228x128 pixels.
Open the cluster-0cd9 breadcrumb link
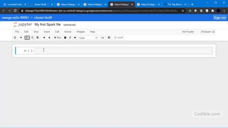(x=43, y=17)
